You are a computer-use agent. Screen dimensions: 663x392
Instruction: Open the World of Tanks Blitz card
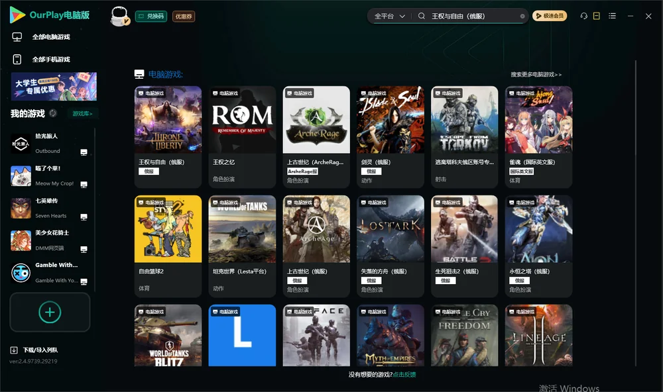pos(168,336)
